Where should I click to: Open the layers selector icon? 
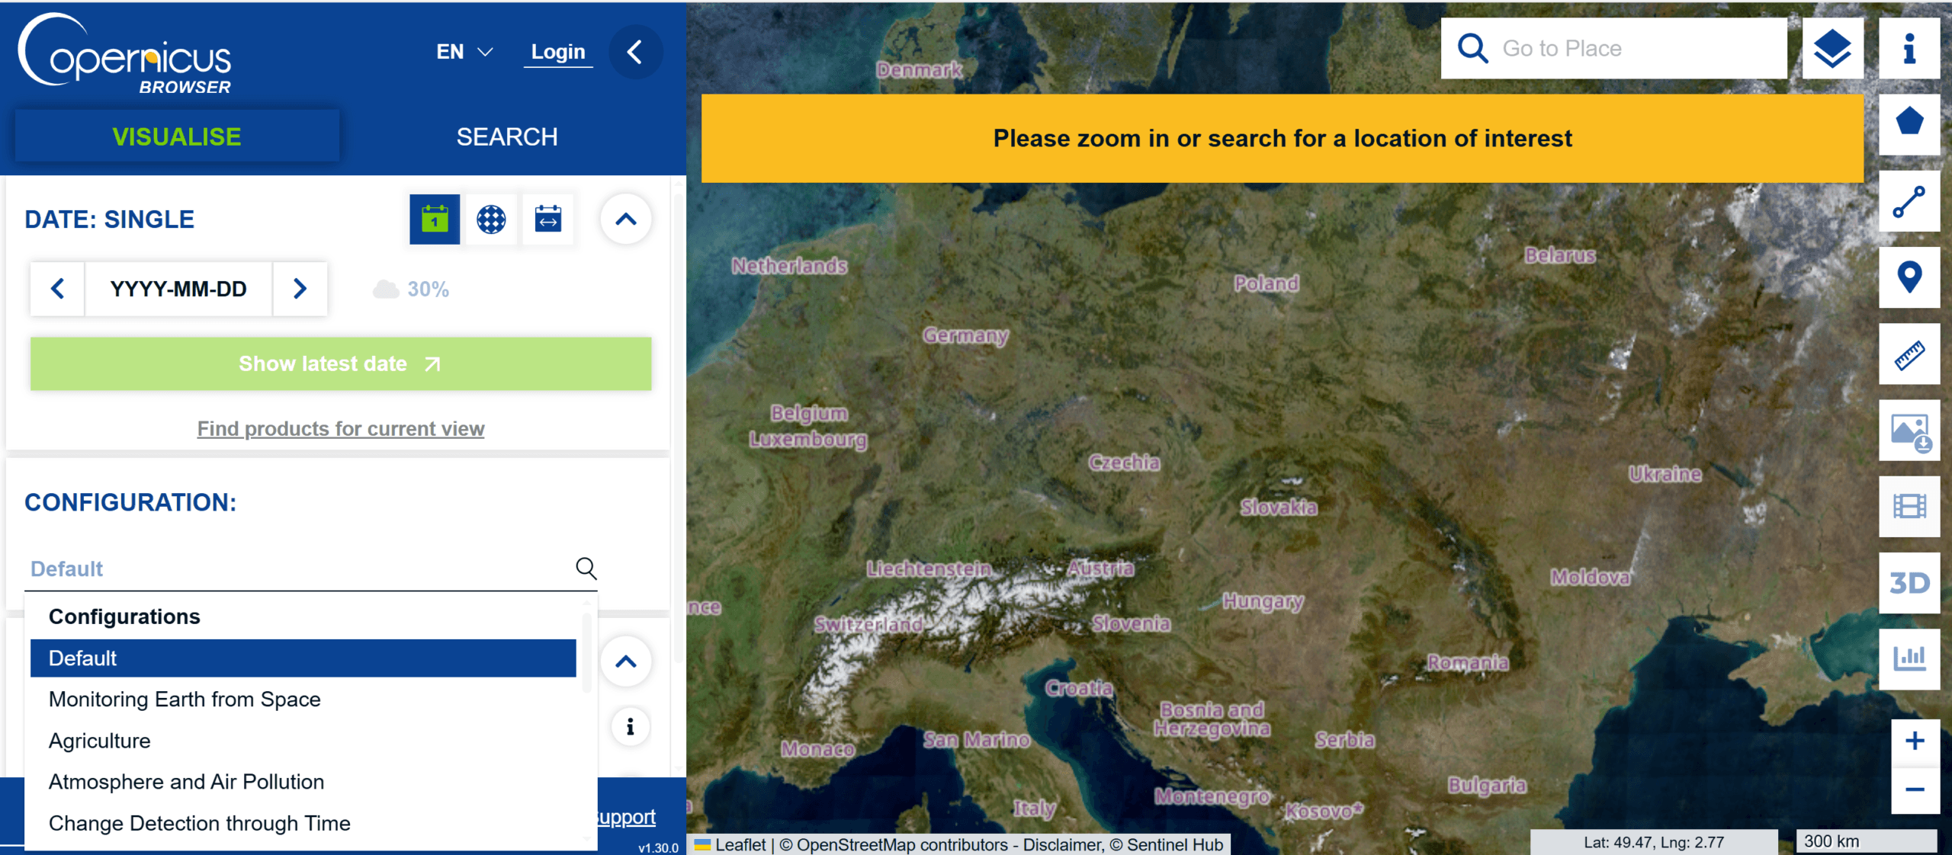[x=1832, y=49]
